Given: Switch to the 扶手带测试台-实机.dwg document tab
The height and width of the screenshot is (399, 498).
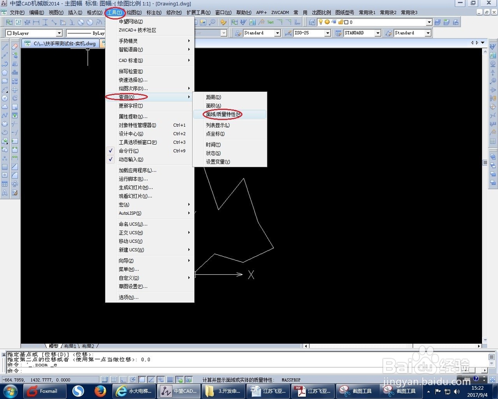Looking at the screenshot, I should pyautogui.click(x=60, y=43).
